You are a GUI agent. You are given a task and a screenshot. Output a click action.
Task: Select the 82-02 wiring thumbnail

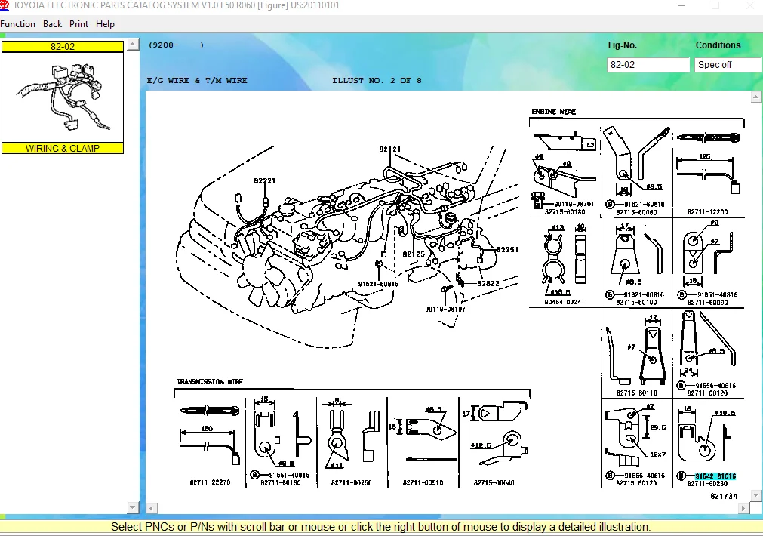tap(63, 97)
